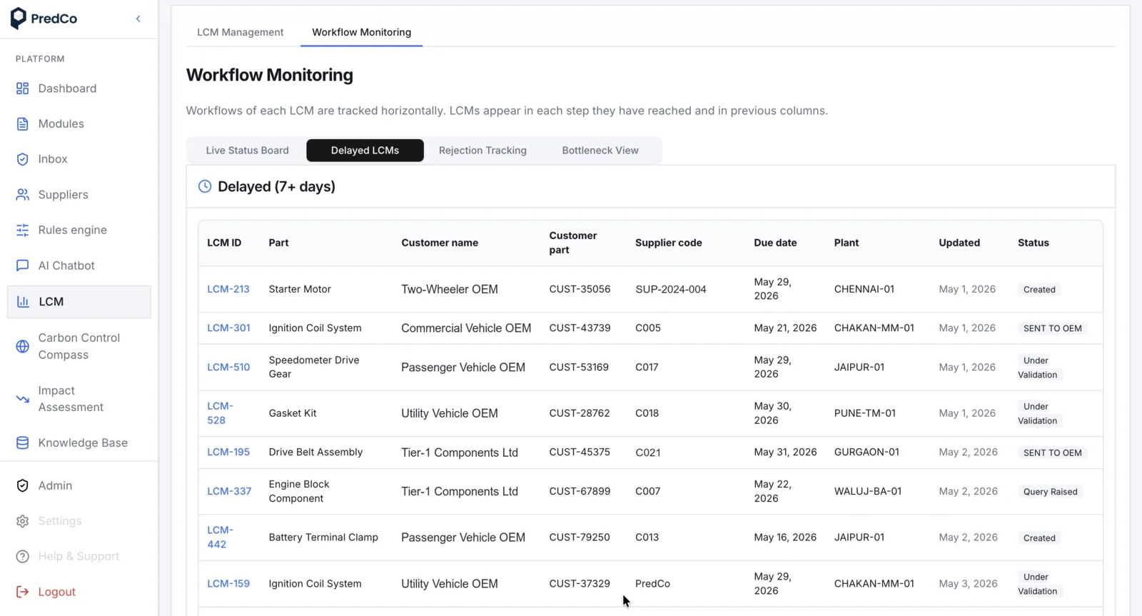Click customer part CUST-43739
The width and height of the screenshot is (1142, 616).
(580, 328)
